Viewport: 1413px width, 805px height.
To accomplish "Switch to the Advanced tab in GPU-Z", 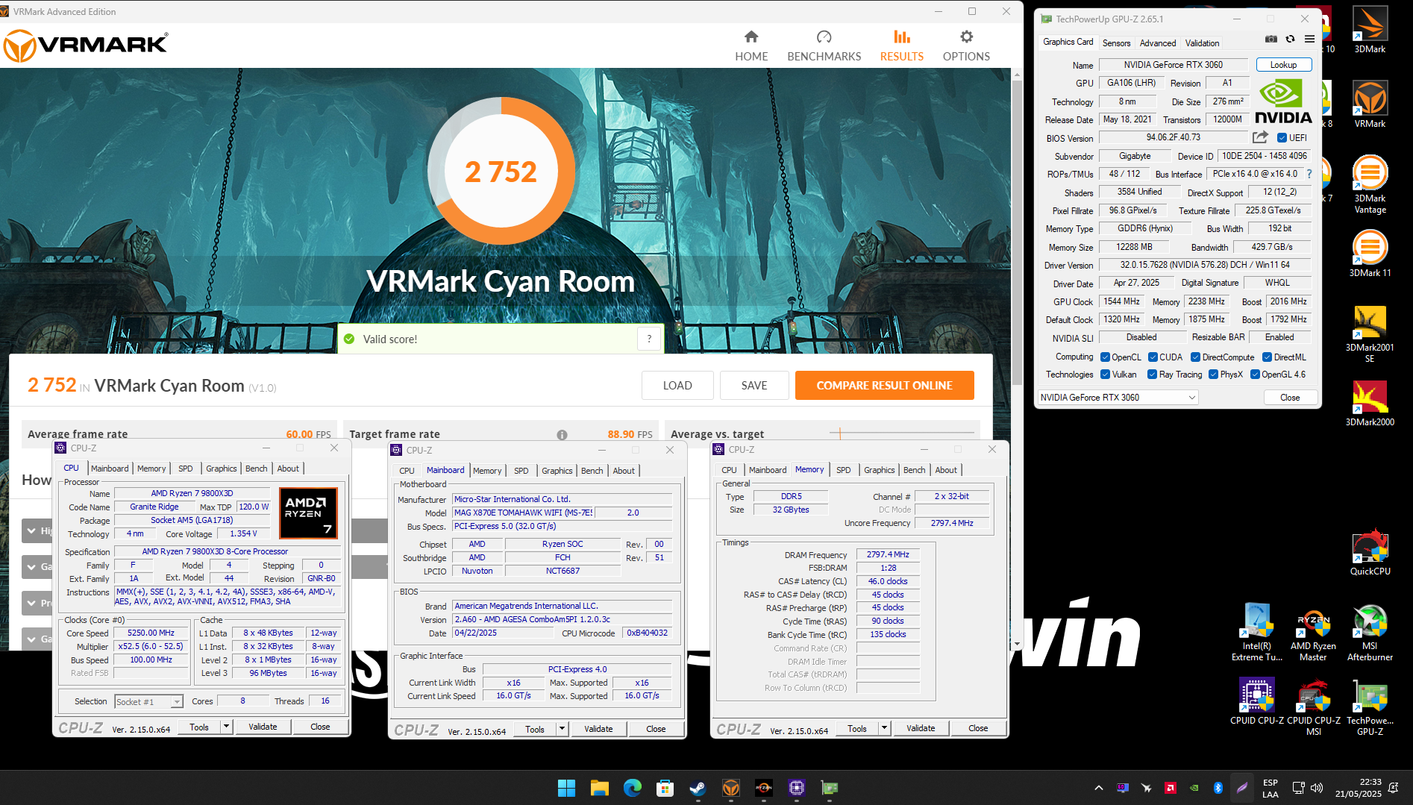I will 1157,43.
